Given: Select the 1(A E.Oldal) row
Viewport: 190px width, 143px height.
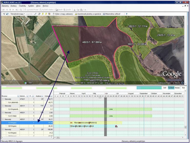Looking at the screenshot, I should tap(27, 116).
